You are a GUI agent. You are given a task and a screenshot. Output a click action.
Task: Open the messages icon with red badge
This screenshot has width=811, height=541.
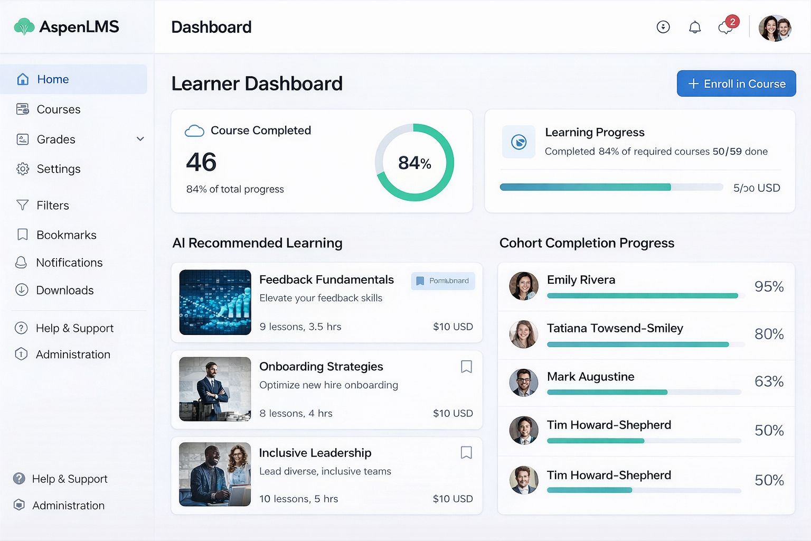[x=727, y=26]
